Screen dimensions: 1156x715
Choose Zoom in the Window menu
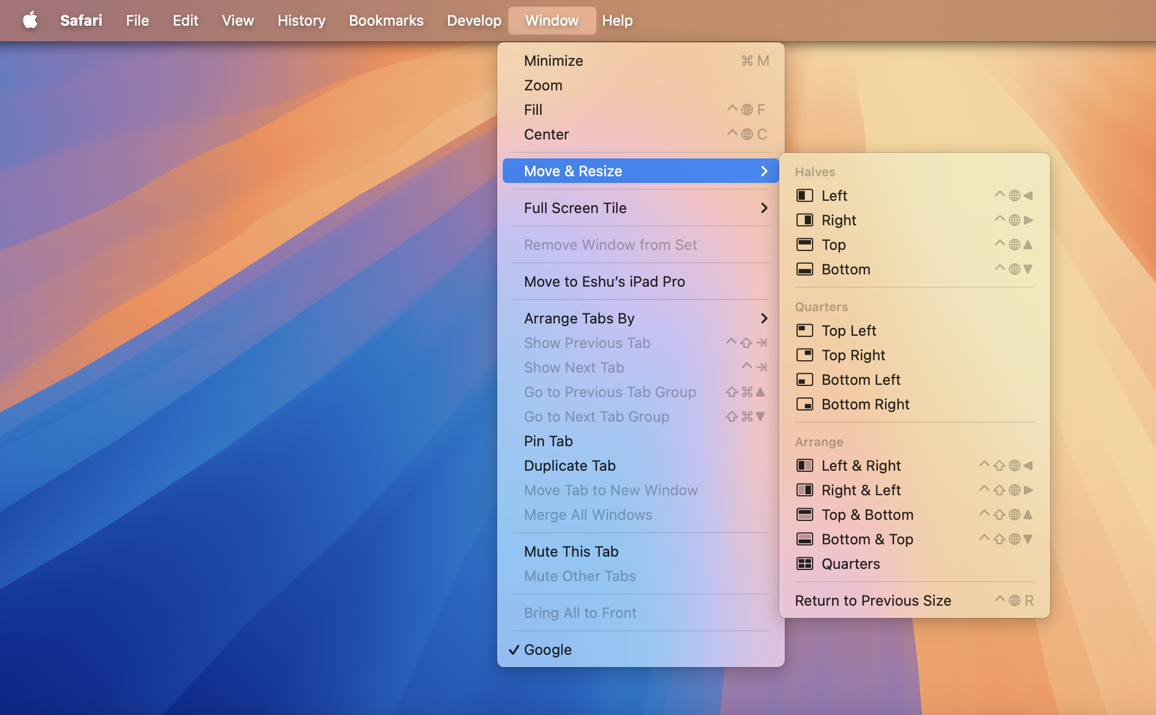tap(641, 85)
